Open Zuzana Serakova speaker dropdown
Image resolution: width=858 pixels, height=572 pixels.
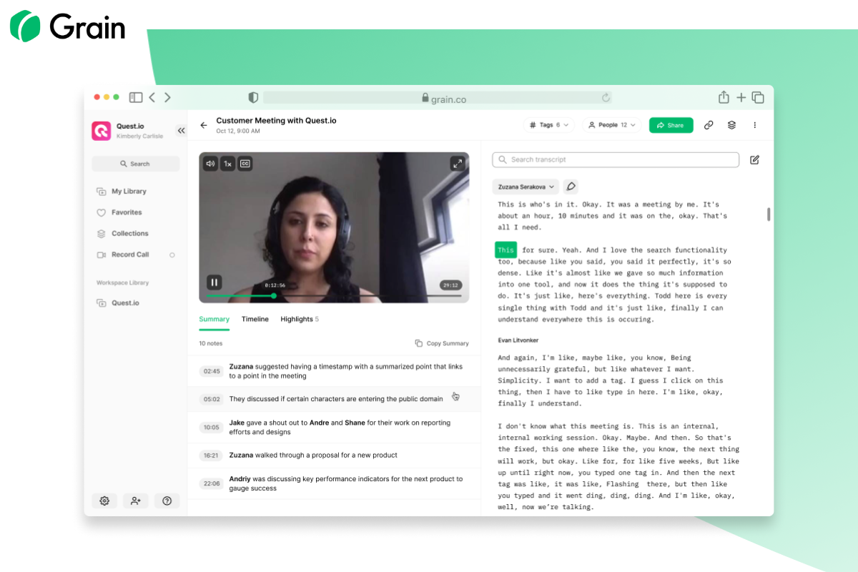pos(526,187)
